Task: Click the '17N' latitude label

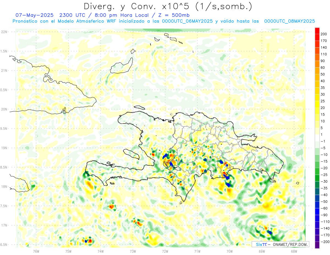Action: (x=4, y=225)
